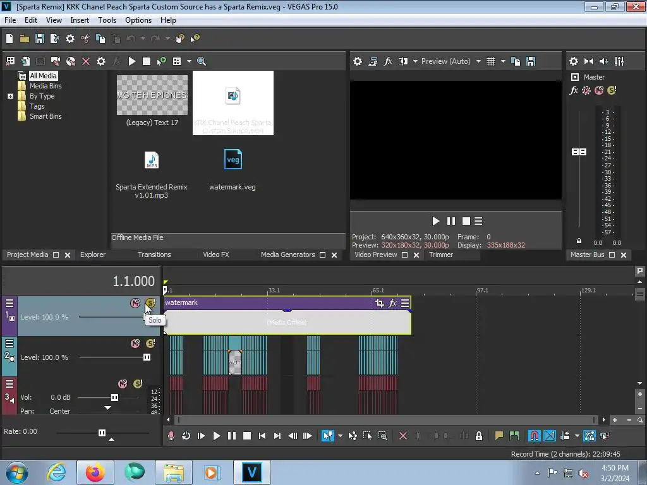Viewport: 647px width, 485px height.
Task: Toggle Loop Playback in transport bar
Action: click(x=186, y=436)
